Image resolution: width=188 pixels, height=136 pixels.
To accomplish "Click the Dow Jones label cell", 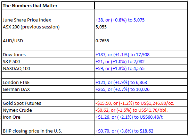I will 48,54.
